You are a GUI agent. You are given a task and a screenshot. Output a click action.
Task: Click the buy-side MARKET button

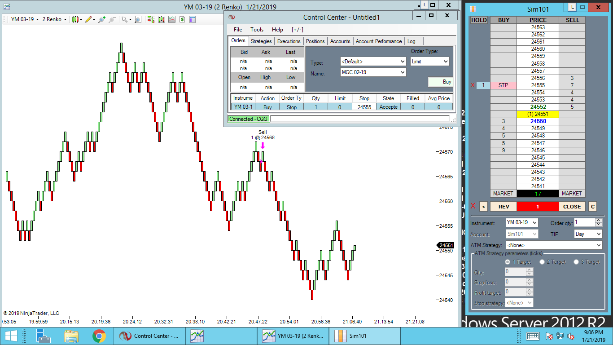503,194
